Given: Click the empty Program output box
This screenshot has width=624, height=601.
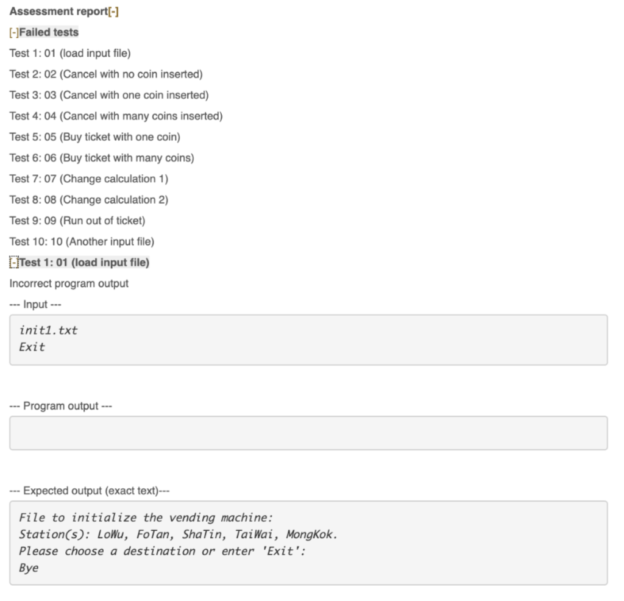Looking at the screenshot, I should pos(308,433).
